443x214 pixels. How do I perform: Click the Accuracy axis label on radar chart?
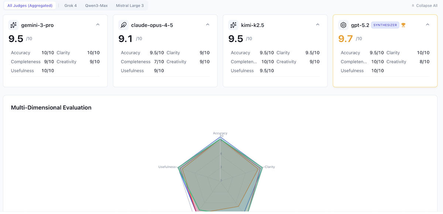(220, 133)
